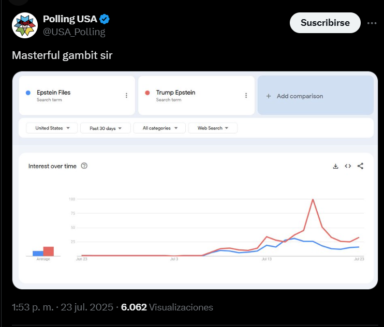Viewport: 384px width, 327px height.
Task: Open the Web Search type dropdown
Action: (213, 128)
